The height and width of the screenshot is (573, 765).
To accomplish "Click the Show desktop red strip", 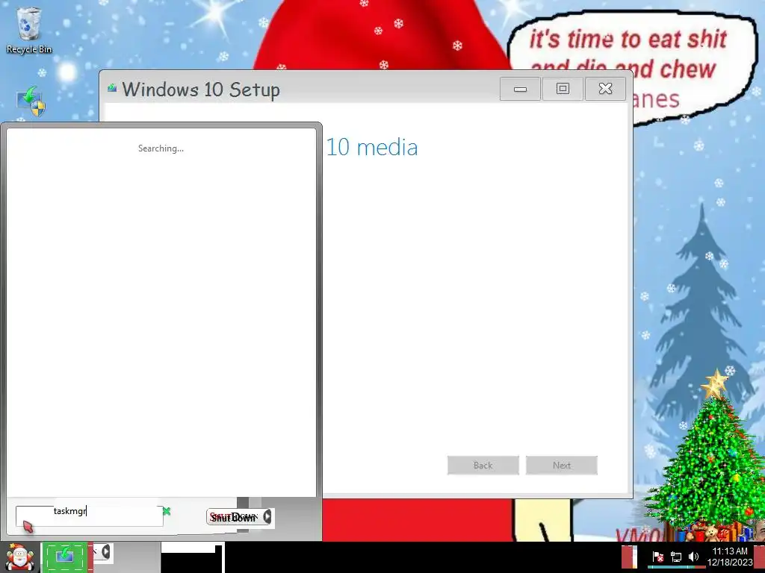I will tap(759, 557).
